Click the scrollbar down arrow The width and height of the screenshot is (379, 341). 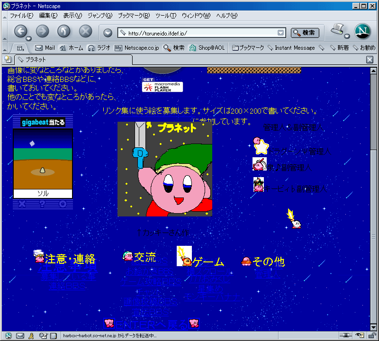pos(373,327)
